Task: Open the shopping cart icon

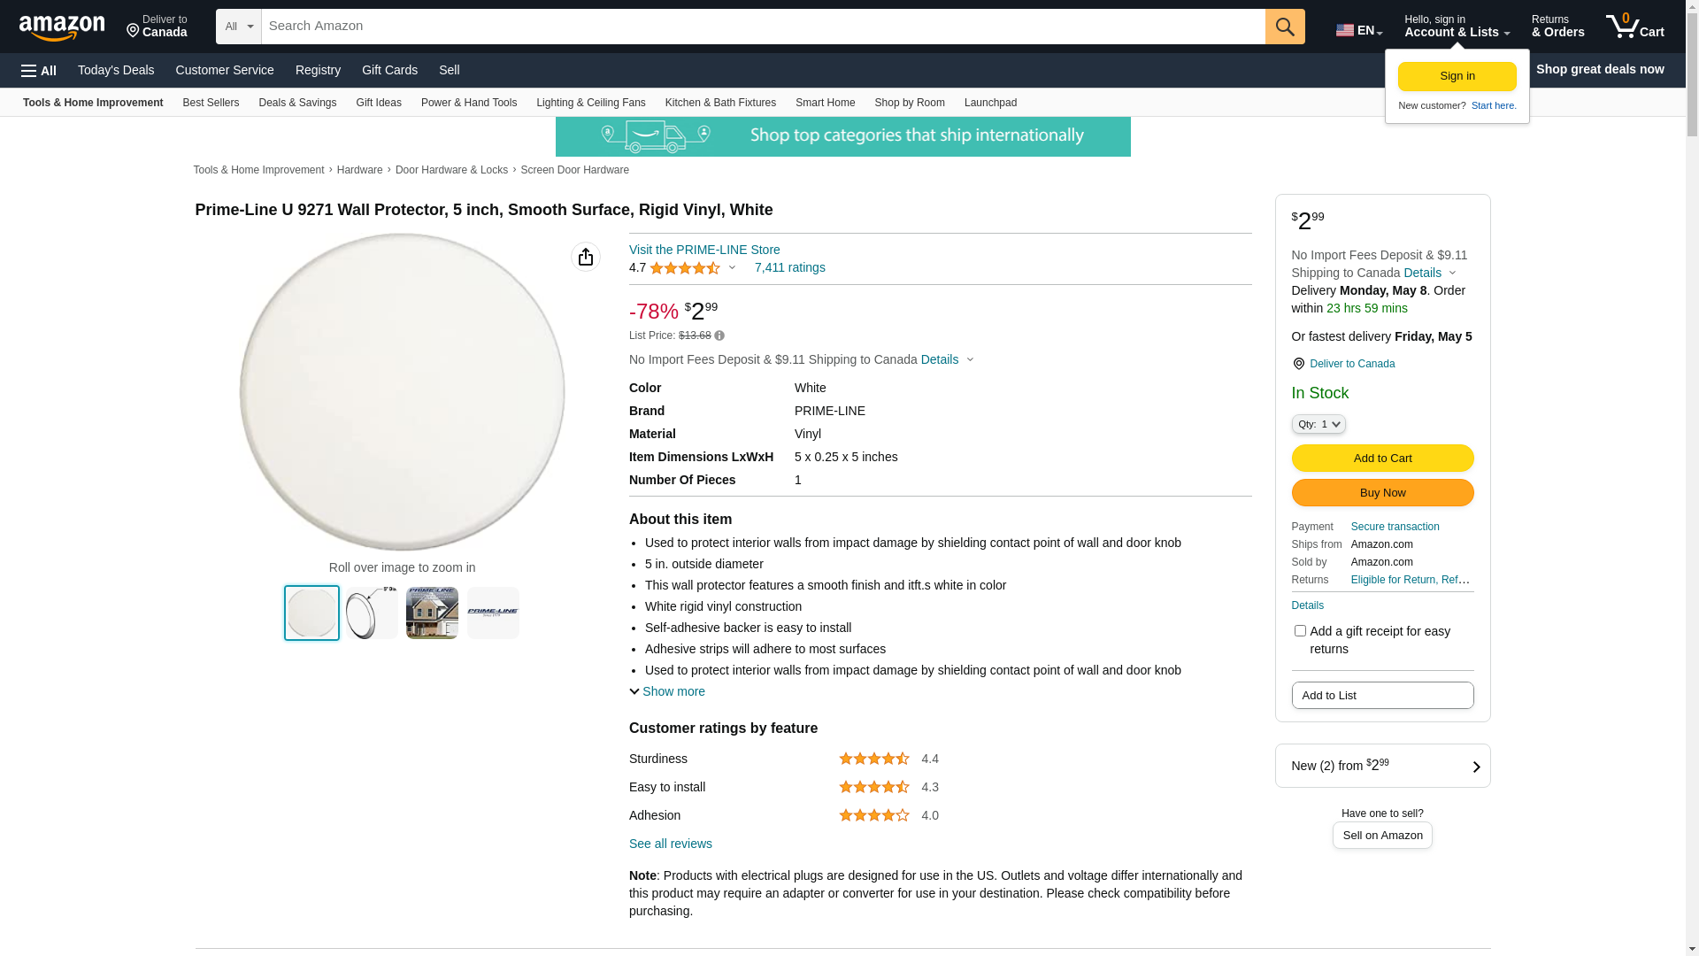Action: coord(1634,27)
